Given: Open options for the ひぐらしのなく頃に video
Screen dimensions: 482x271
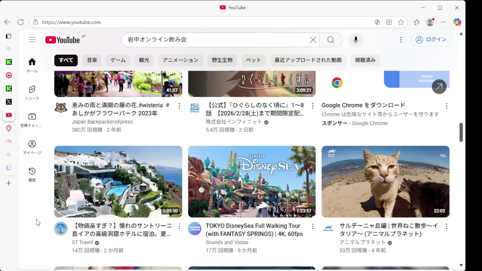Looking at the screenshot, I should [313, 106].
